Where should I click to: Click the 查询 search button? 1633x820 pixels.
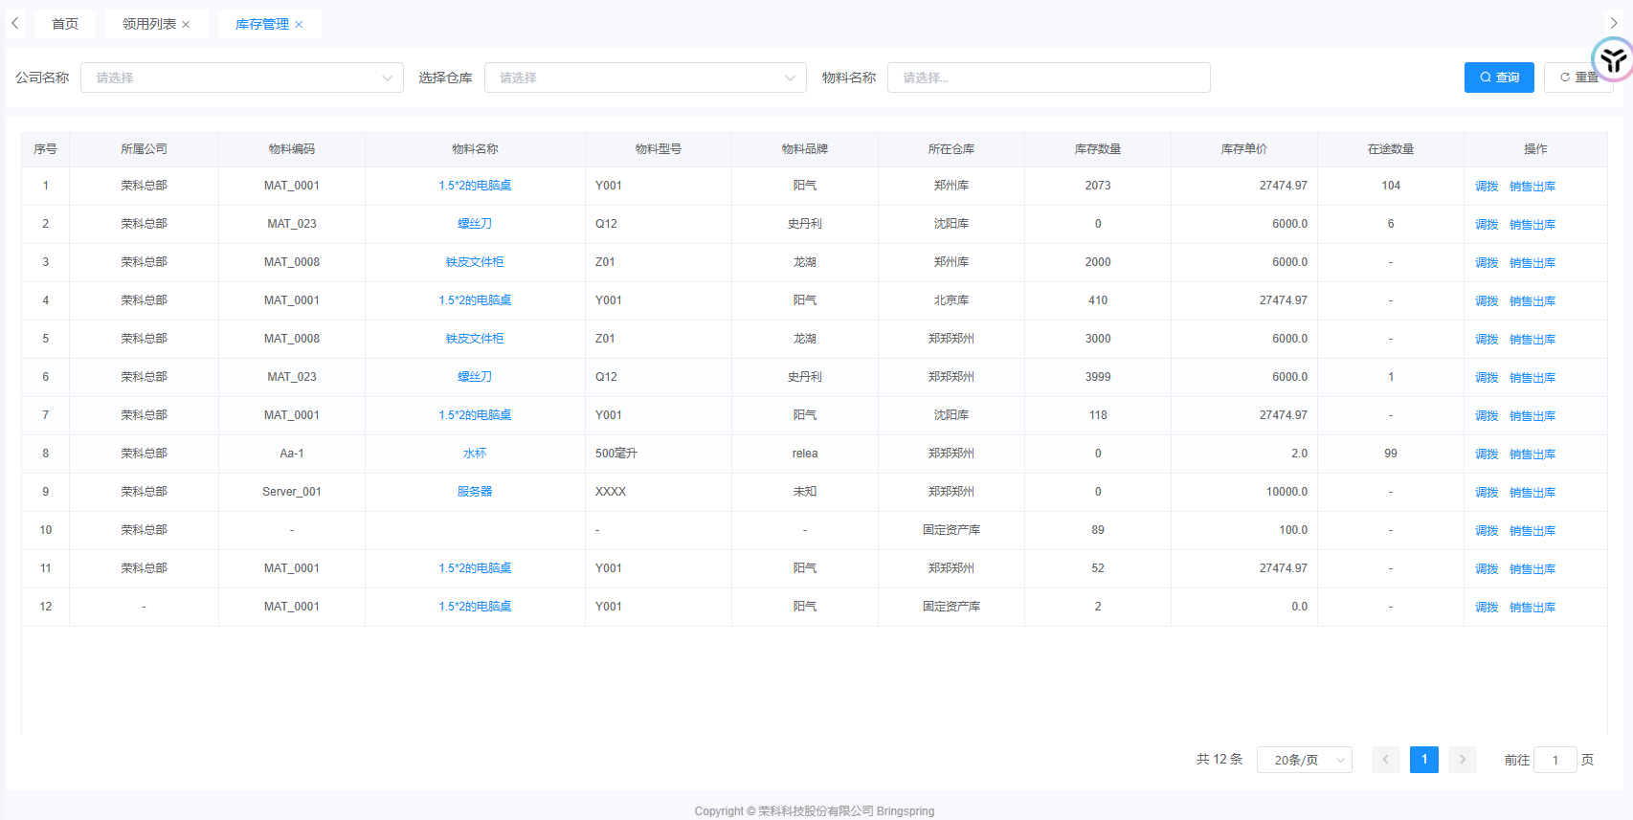(x=1498, y=78)
